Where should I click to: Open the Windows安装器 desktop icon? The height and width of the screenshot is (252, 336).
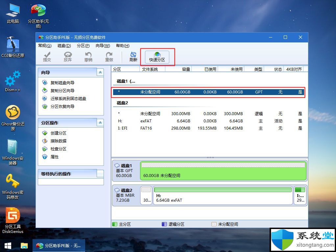click(x=12, y=152)
